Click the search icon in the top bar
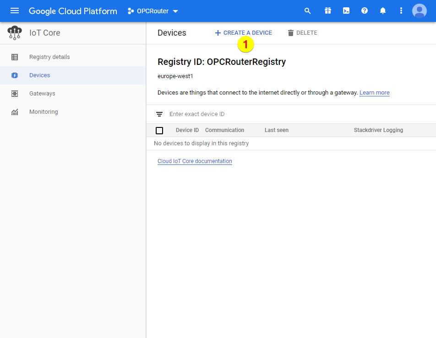The image size is (436, 338). [307, 11]
